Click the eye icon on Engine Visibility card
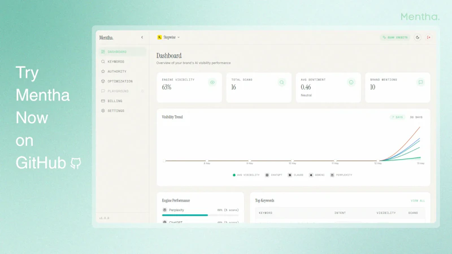The width and height of the screenshot is (452, 254). coord(212,82)
